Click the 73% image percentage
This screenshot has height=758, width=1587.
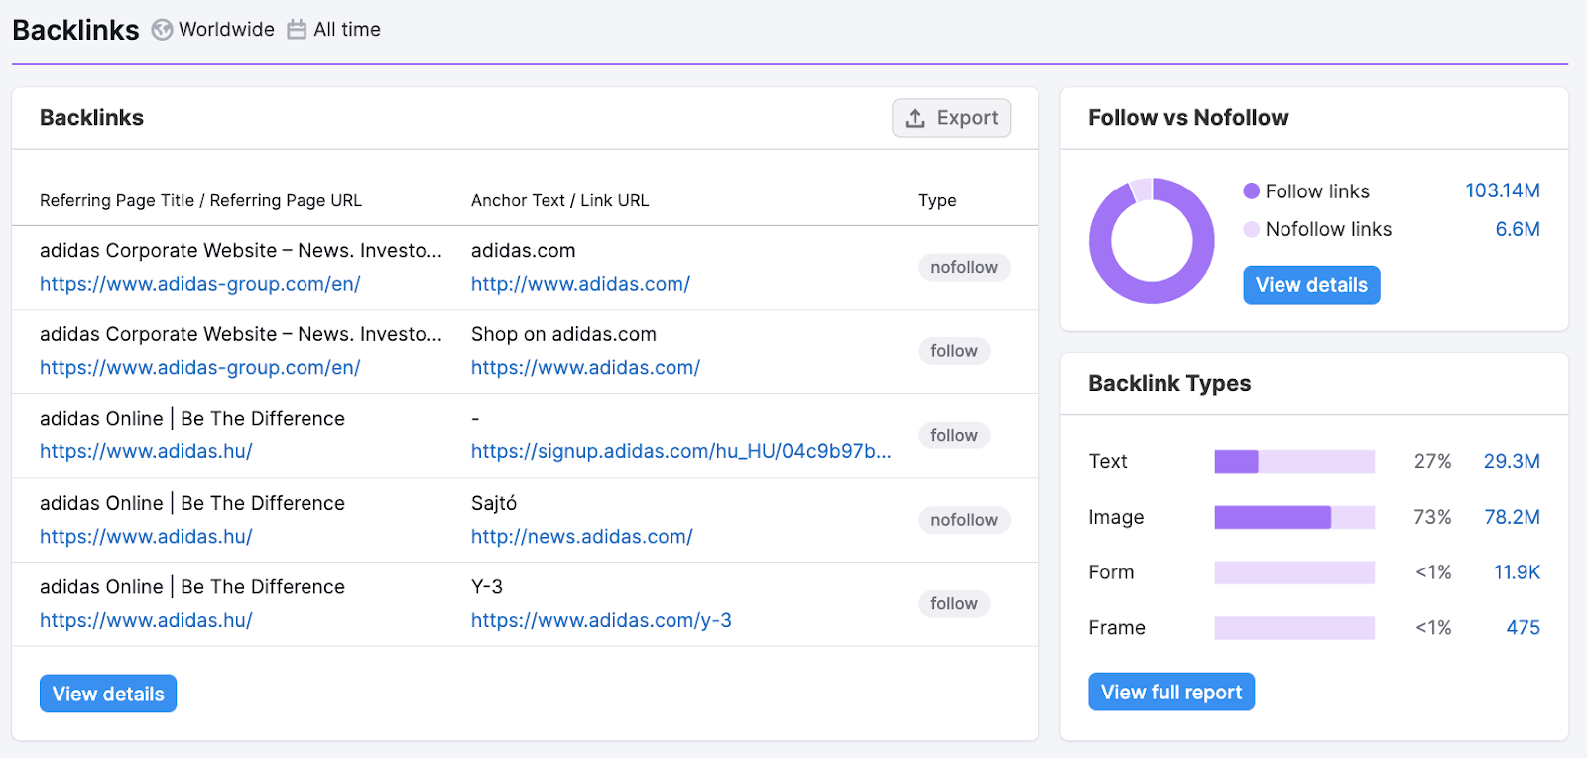[x=1432, y=517]
